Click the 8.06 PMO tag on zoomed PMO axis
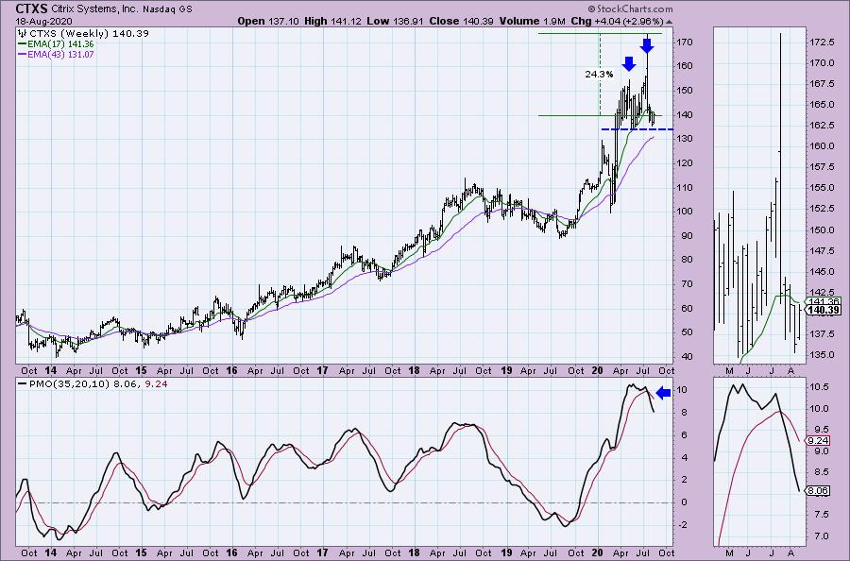The width and height of the screenshot is (850, 561). pyautogui.click(x=818, y=490)
